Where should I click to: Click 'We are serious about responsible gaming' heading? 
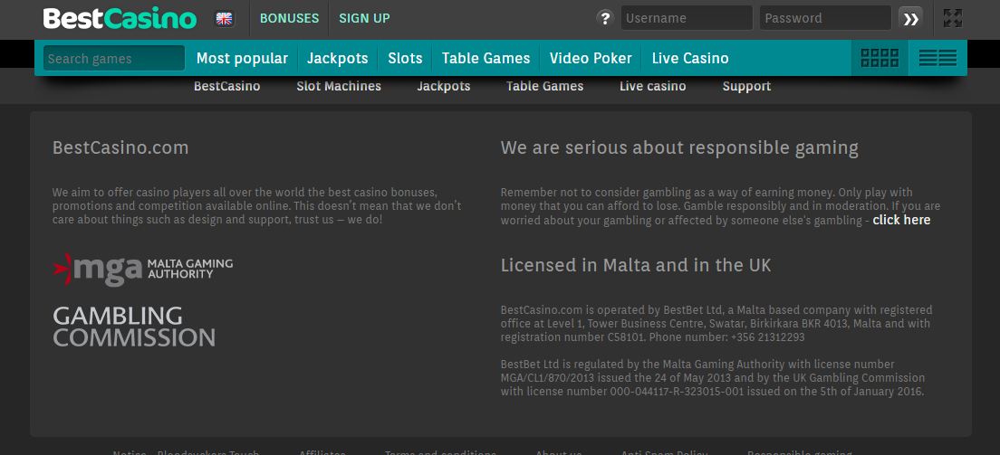tap(679, 147)
